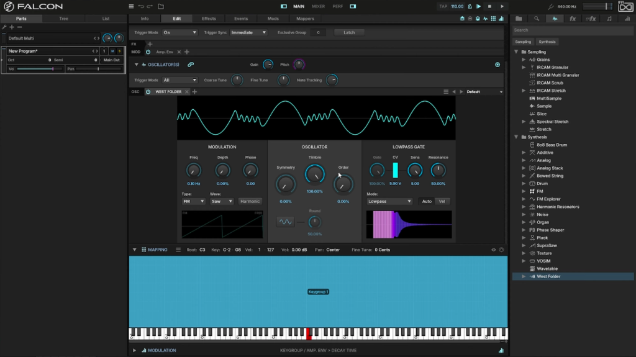Collapse the MAPPING section
This screenshot has height=357, width=636.
(134, 250)
